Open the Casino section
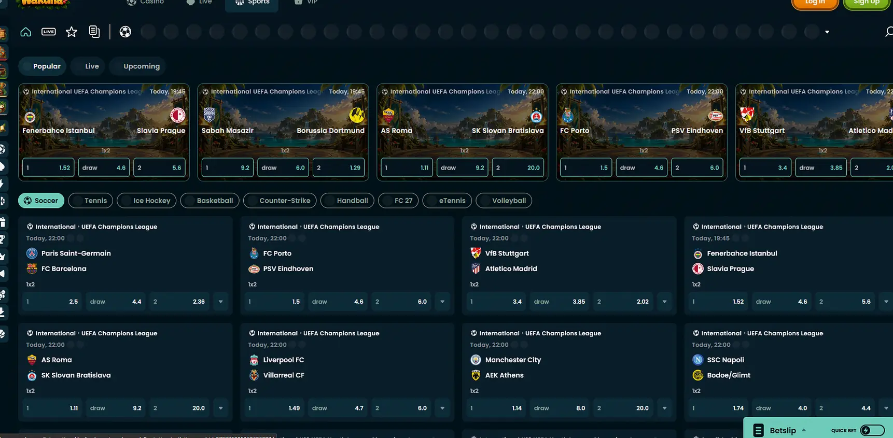This screenshot has width=893, height=438. 145,3
